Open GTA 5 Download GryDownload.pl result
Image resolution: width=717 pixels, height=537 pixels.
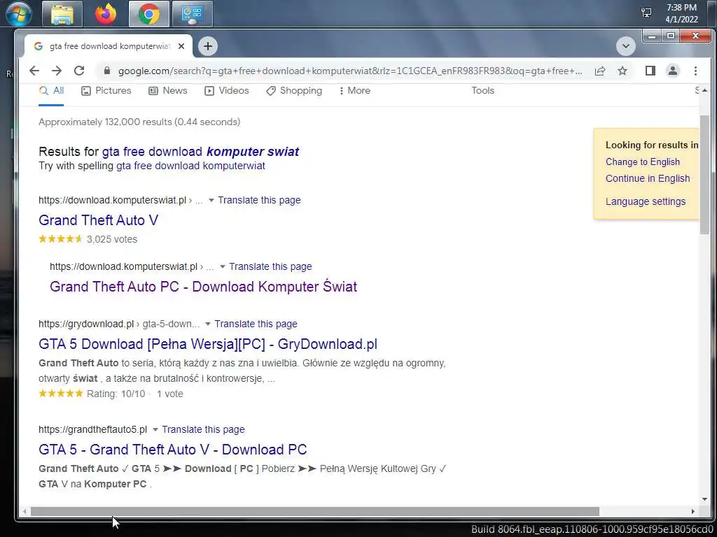pyautogui.click(x=208, y=344)
